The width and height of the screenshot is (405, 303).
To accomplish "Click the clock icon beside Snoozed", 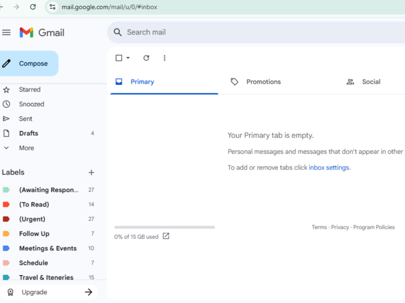I will 6,104.
